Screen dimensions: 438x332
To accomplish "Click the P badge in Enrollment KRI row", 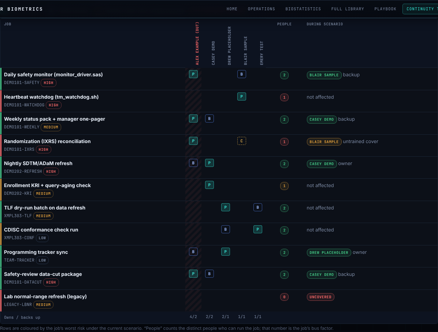I will (209, 185).
